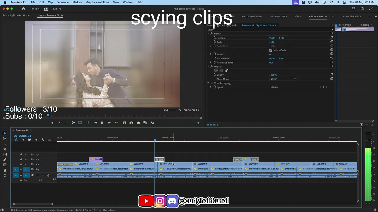
Task: Expand the Speed property
Action: click(211, 87)
